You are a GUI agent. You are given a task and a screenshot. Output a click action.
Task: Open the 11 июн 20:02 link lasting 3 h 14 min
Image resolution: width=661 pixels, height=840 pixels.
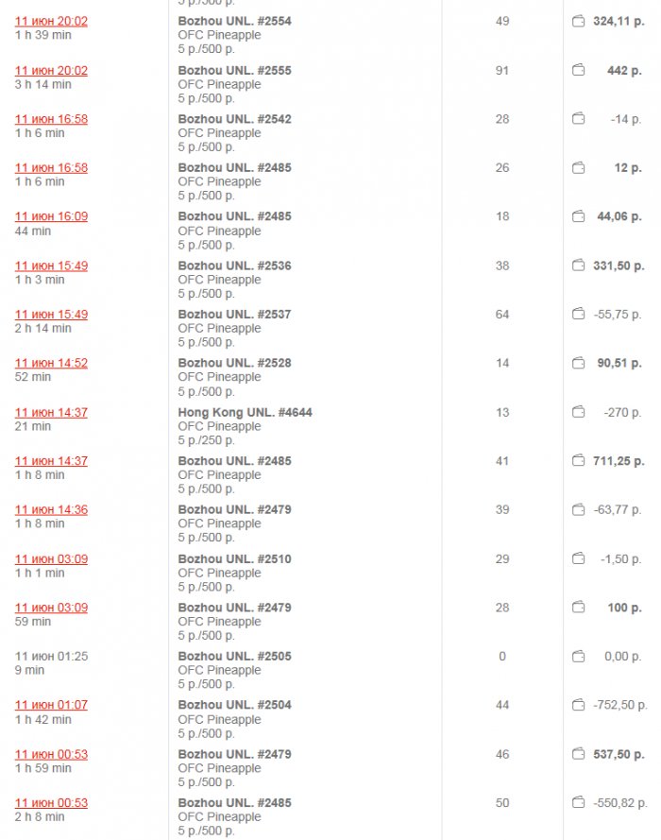point(51,70)
